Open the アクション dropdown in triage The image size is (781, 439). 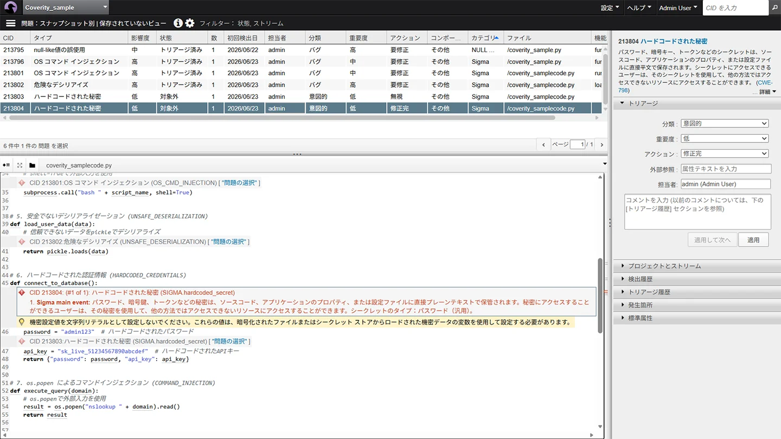click(725, 154)
